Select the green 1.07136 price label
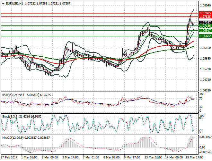212x161 pixels. [x=205, y=26]
